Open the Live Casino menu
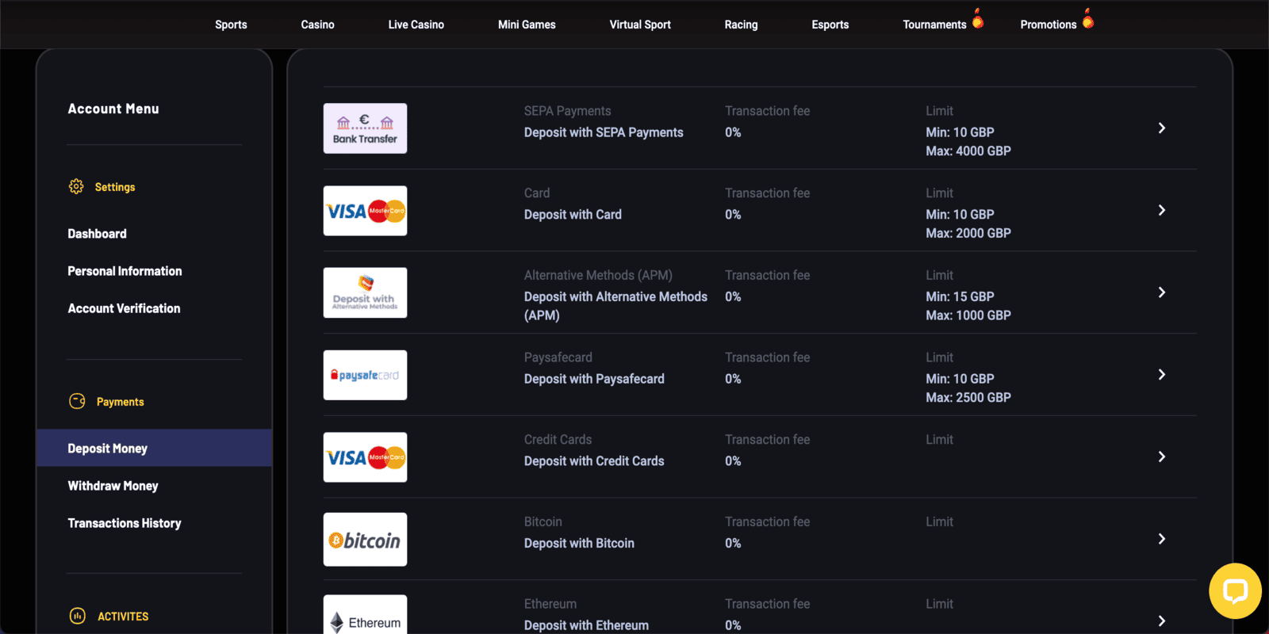Screen dimensions: 1269x634 (x=416, y=25)
